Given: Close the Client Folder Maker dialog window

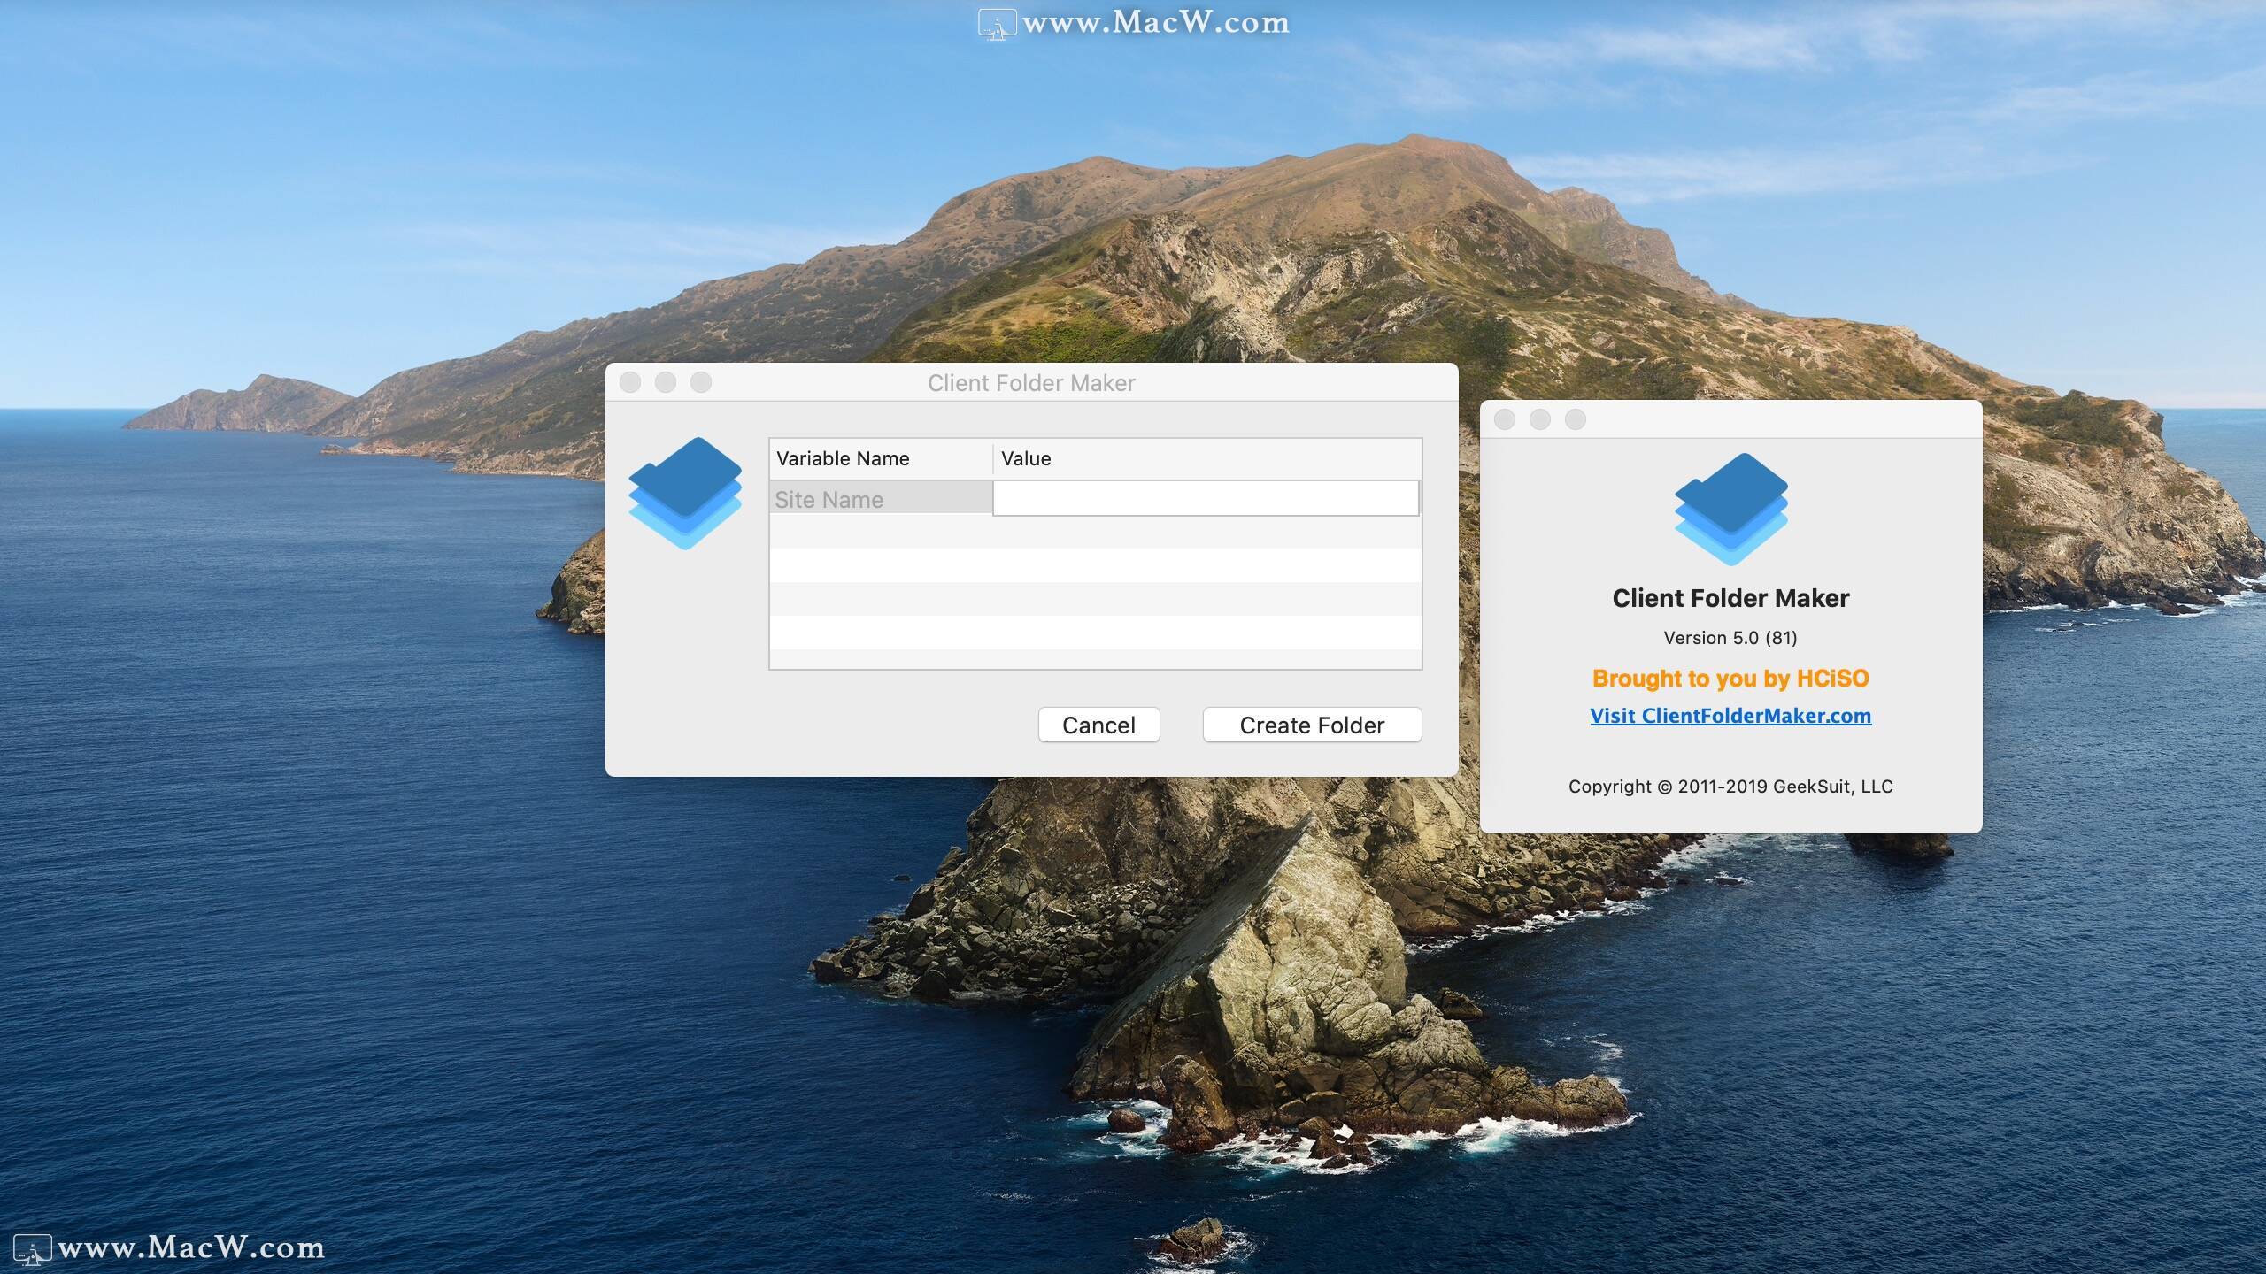Looking at the screenshot, I should pyautogui.click(x=630, y=382).
